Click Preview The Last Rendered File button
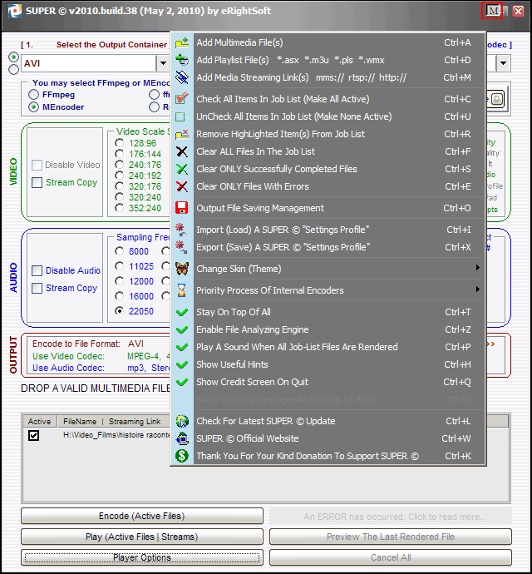This screenshot has height=574, width=532. point(391,537)
